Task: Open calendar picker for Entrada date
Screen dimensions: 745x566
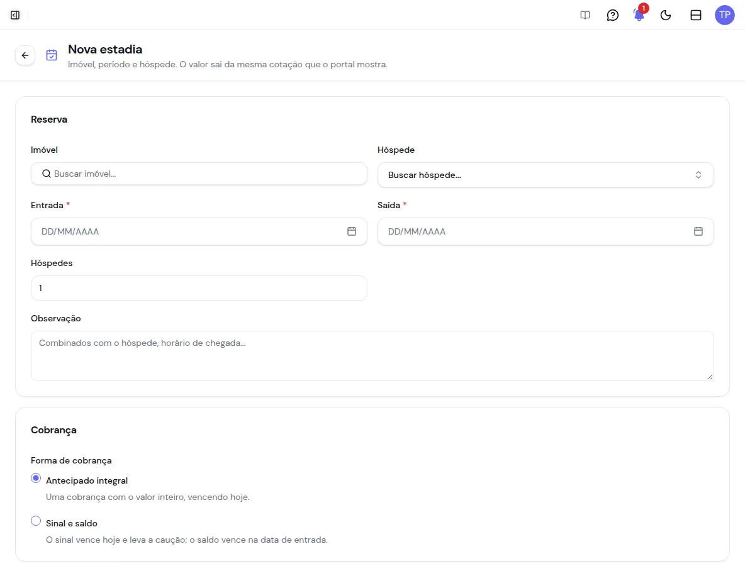Action: [x=352, y=231]
